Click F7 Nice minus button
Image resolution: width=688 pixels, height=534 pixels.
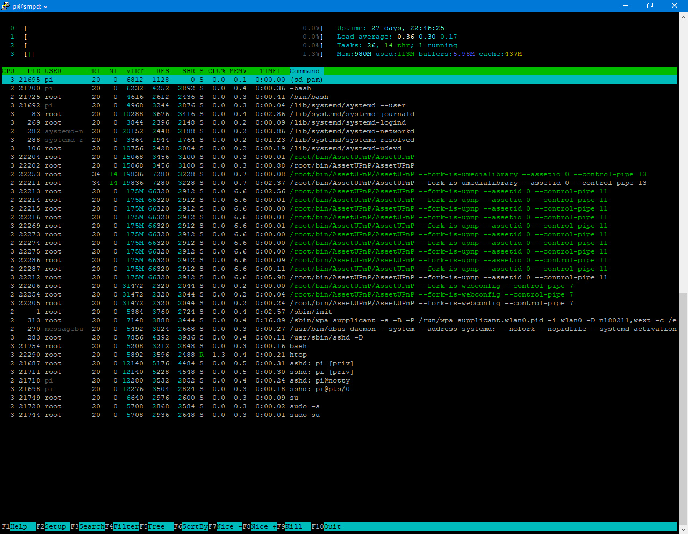[225, 526]
